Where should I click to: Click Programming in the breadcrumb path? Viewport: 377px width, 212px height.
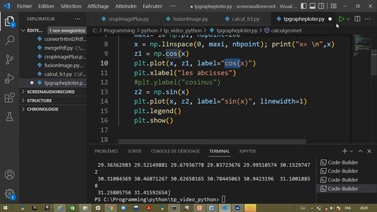click(119, 31)
